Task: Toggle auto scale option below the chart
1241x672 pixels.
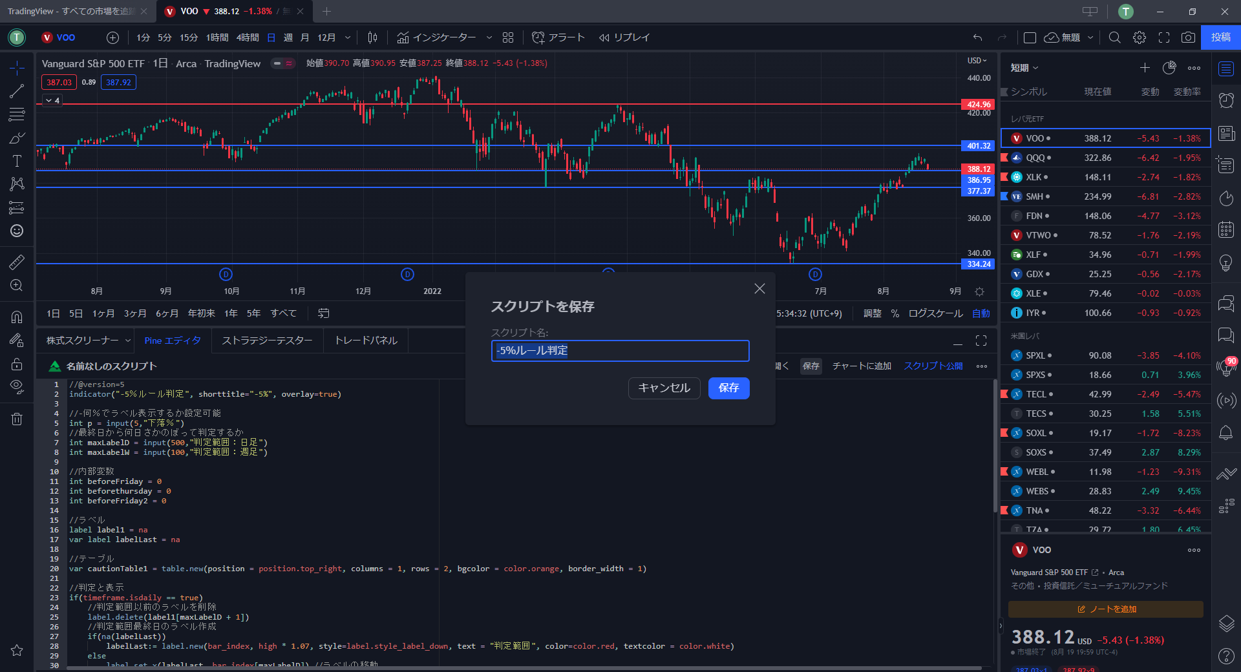Action: [x=981, y=313]
